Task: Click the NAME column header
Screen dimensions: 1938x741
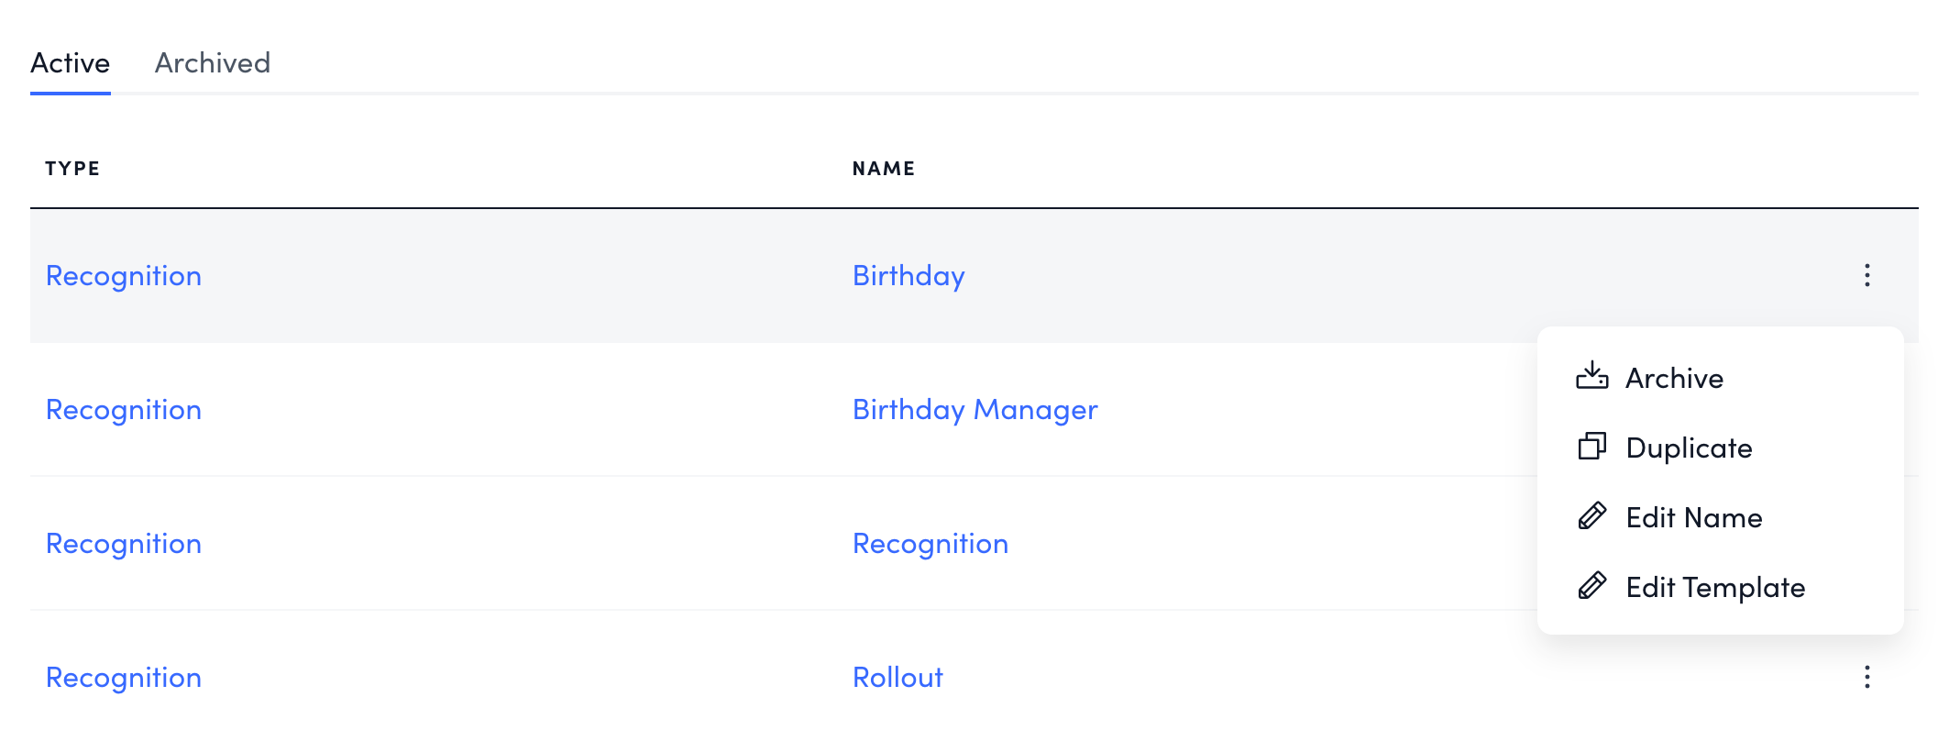Action: (883, 169)
